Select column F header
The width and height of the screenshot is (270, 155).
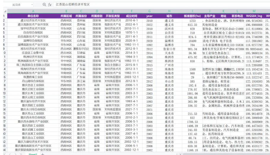131,11
